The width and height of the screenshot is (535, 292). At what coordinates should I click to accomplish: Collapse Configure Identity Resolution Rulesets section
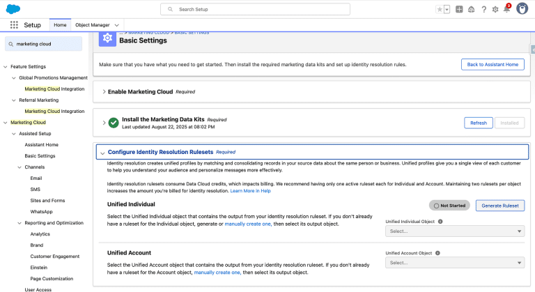[x=102, y=152]
